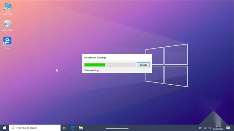Select the Recycle bin desktop icon
This screenshot has height=131, width=234.
(7, 24)
